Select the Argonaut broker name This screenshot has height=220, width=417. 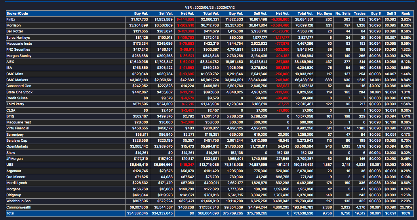tap(13, 171)
